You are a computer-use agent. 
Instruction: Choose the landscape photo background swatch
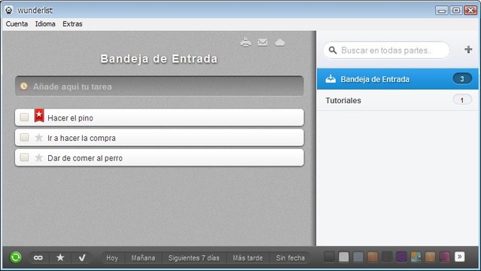[x=416, y=257]
